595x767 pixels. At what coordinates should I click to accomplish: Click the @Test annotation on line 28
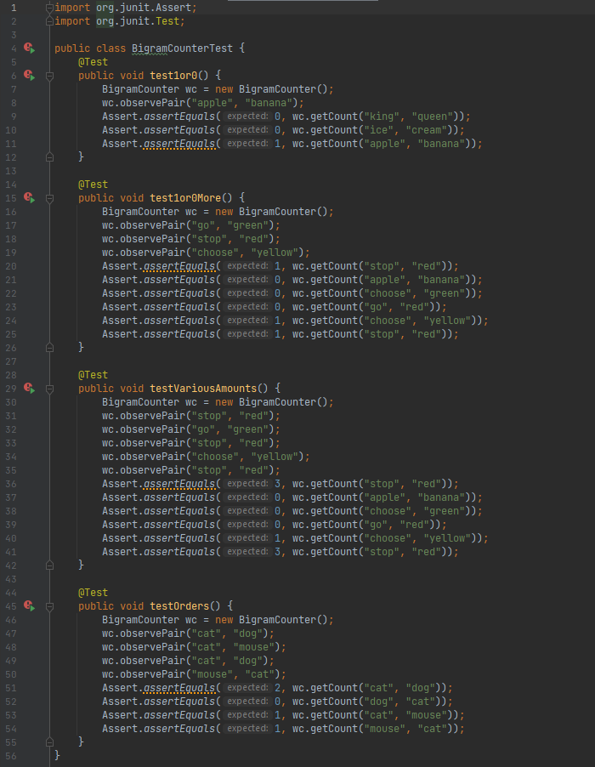pos(93,375)
